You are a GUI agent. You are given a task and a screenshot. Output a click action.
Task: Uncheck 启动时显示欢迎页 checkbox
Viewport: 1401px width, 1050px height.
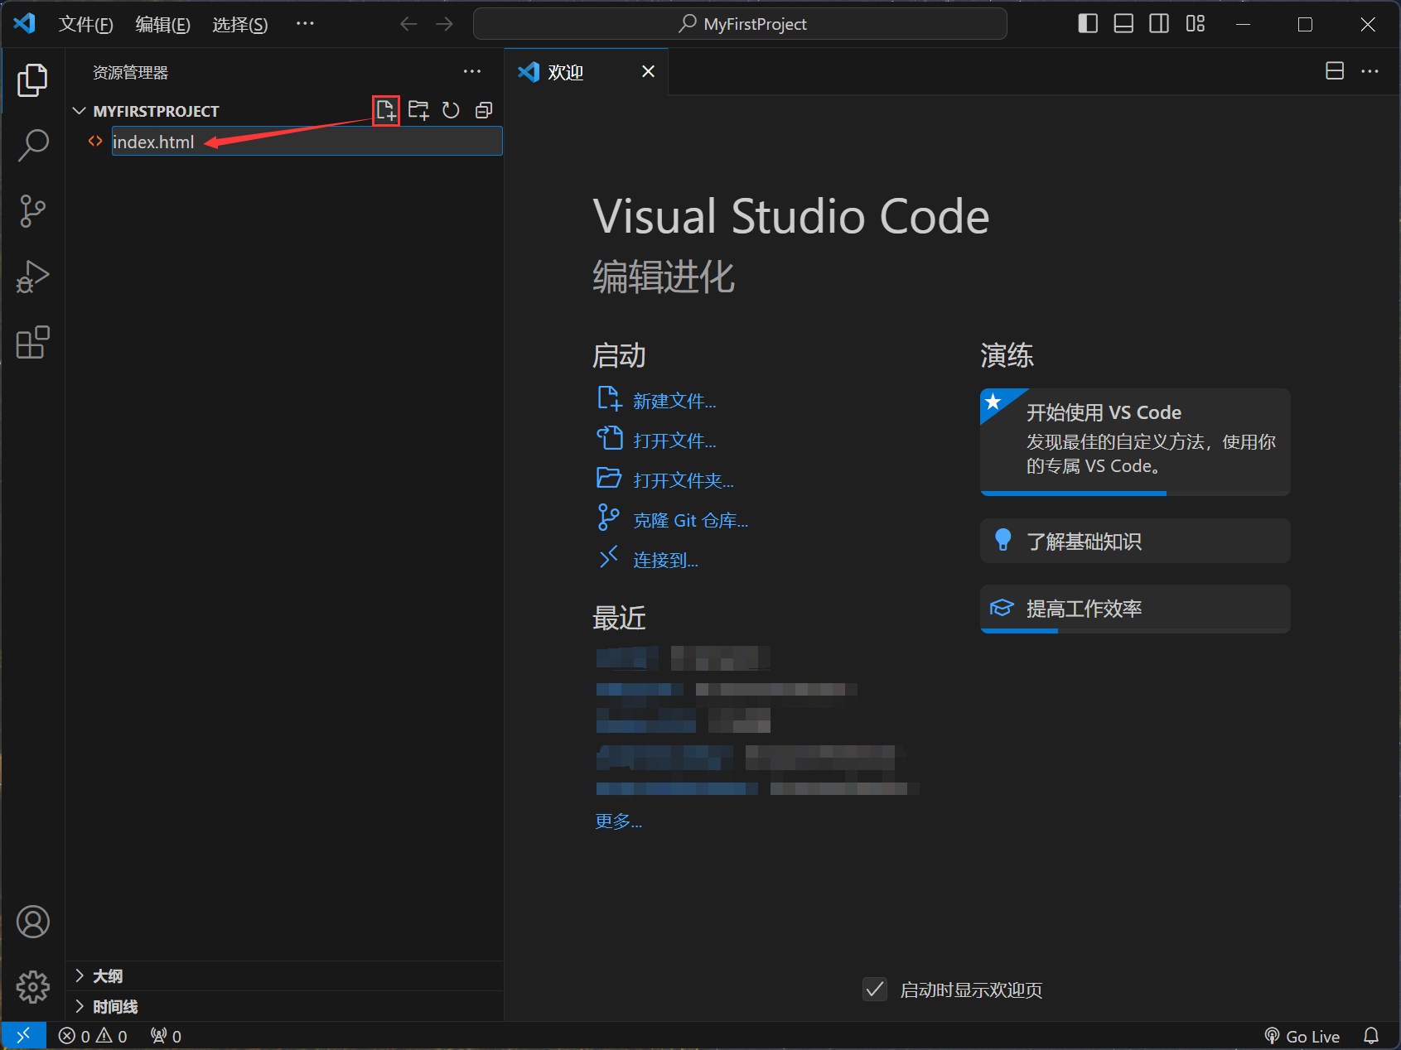(875, 990)
